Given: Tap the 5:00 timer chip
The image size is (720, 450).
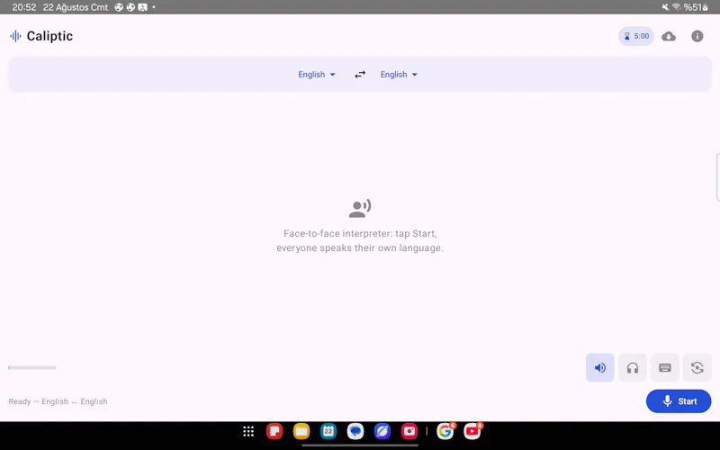Looking at the screenshot, I should click(x=636, y=36).
